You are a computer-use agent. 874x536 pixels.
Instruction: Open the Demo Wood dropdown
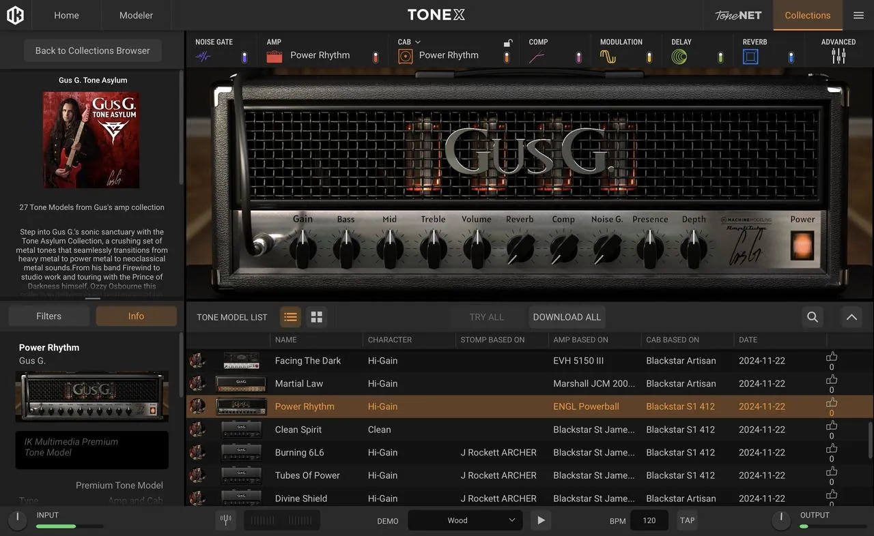465,520
